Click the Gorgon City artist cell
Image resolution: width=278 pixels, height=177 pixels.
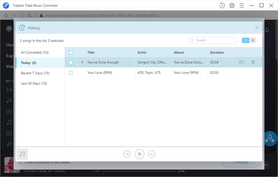click(152, 62)
